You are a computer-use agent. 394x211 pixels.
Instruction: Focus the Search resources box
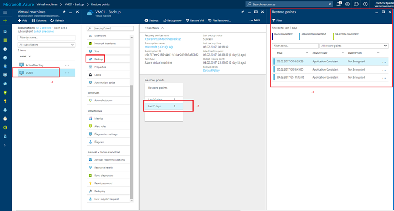[x=290, y=4]
